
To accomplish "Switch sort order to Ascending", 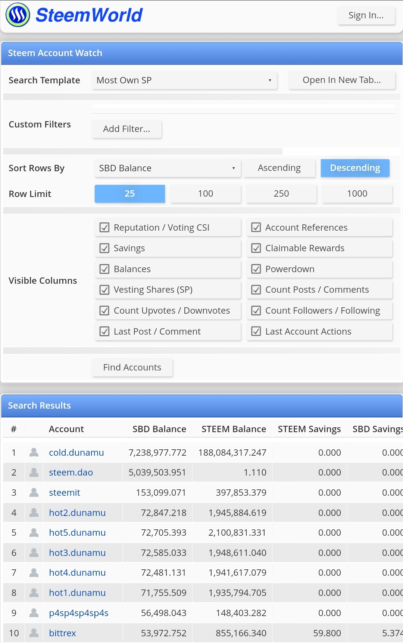I will pyautogui.click(x=279, y=168).
